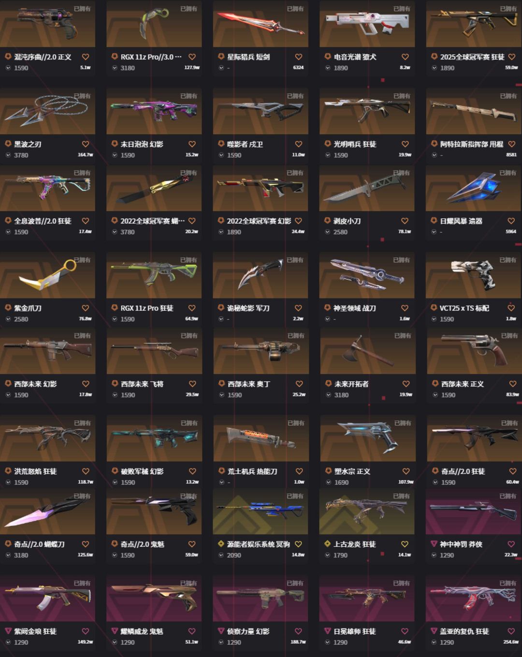This screenshot has width=522, height=657.
Task: Click the 西部未来 奥丁 skin name
Action: [x=249, y=384]
